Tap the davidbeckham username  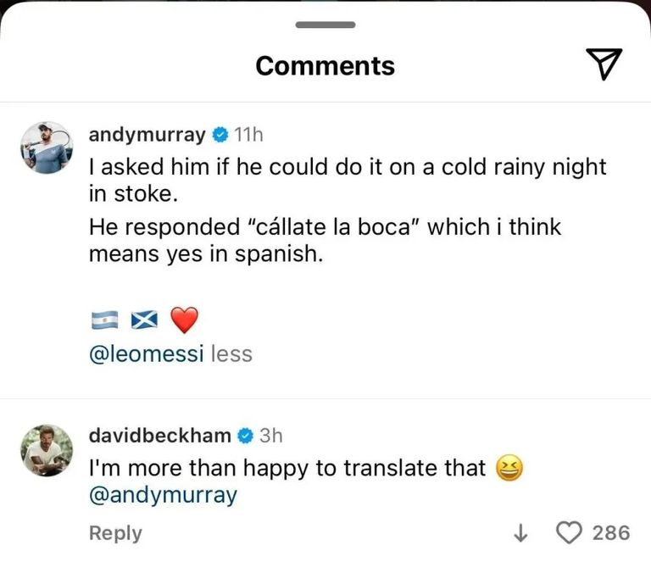(159, 436)
